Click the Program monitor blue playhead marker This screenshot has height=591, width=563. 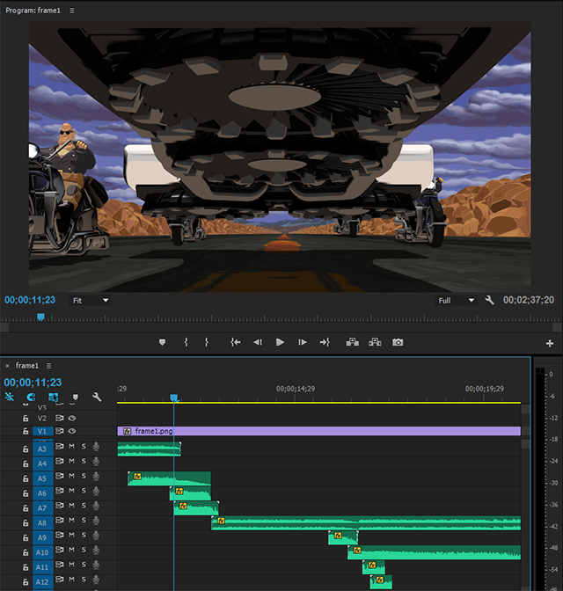[x=40, y=317]
